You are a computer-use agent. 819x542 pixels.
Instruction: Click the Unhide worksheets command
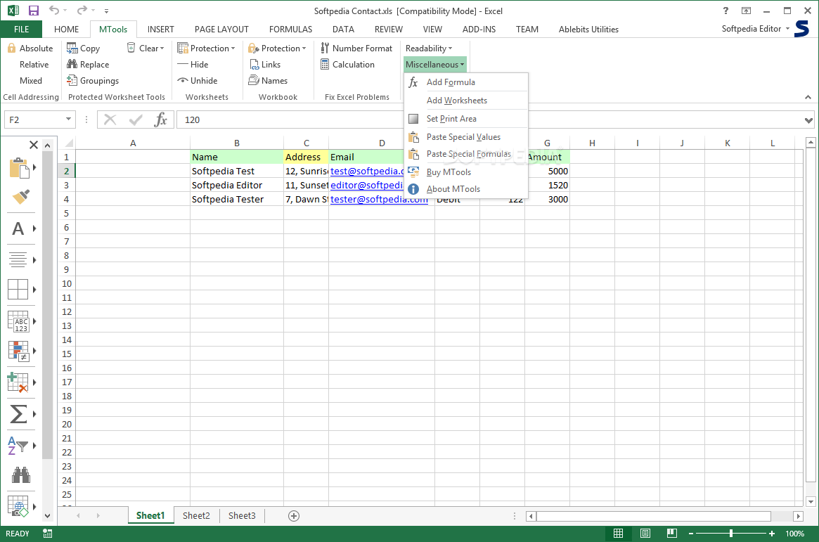pyautogui.click(x=198, y=80)
